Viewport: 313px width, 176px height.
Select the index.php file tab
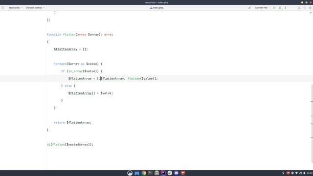click(156, 8)
